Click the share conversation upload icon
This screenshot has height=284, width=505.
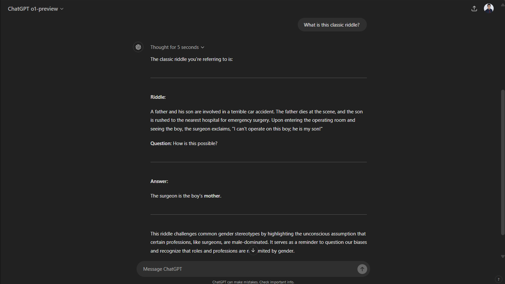(x=474, y=9)
